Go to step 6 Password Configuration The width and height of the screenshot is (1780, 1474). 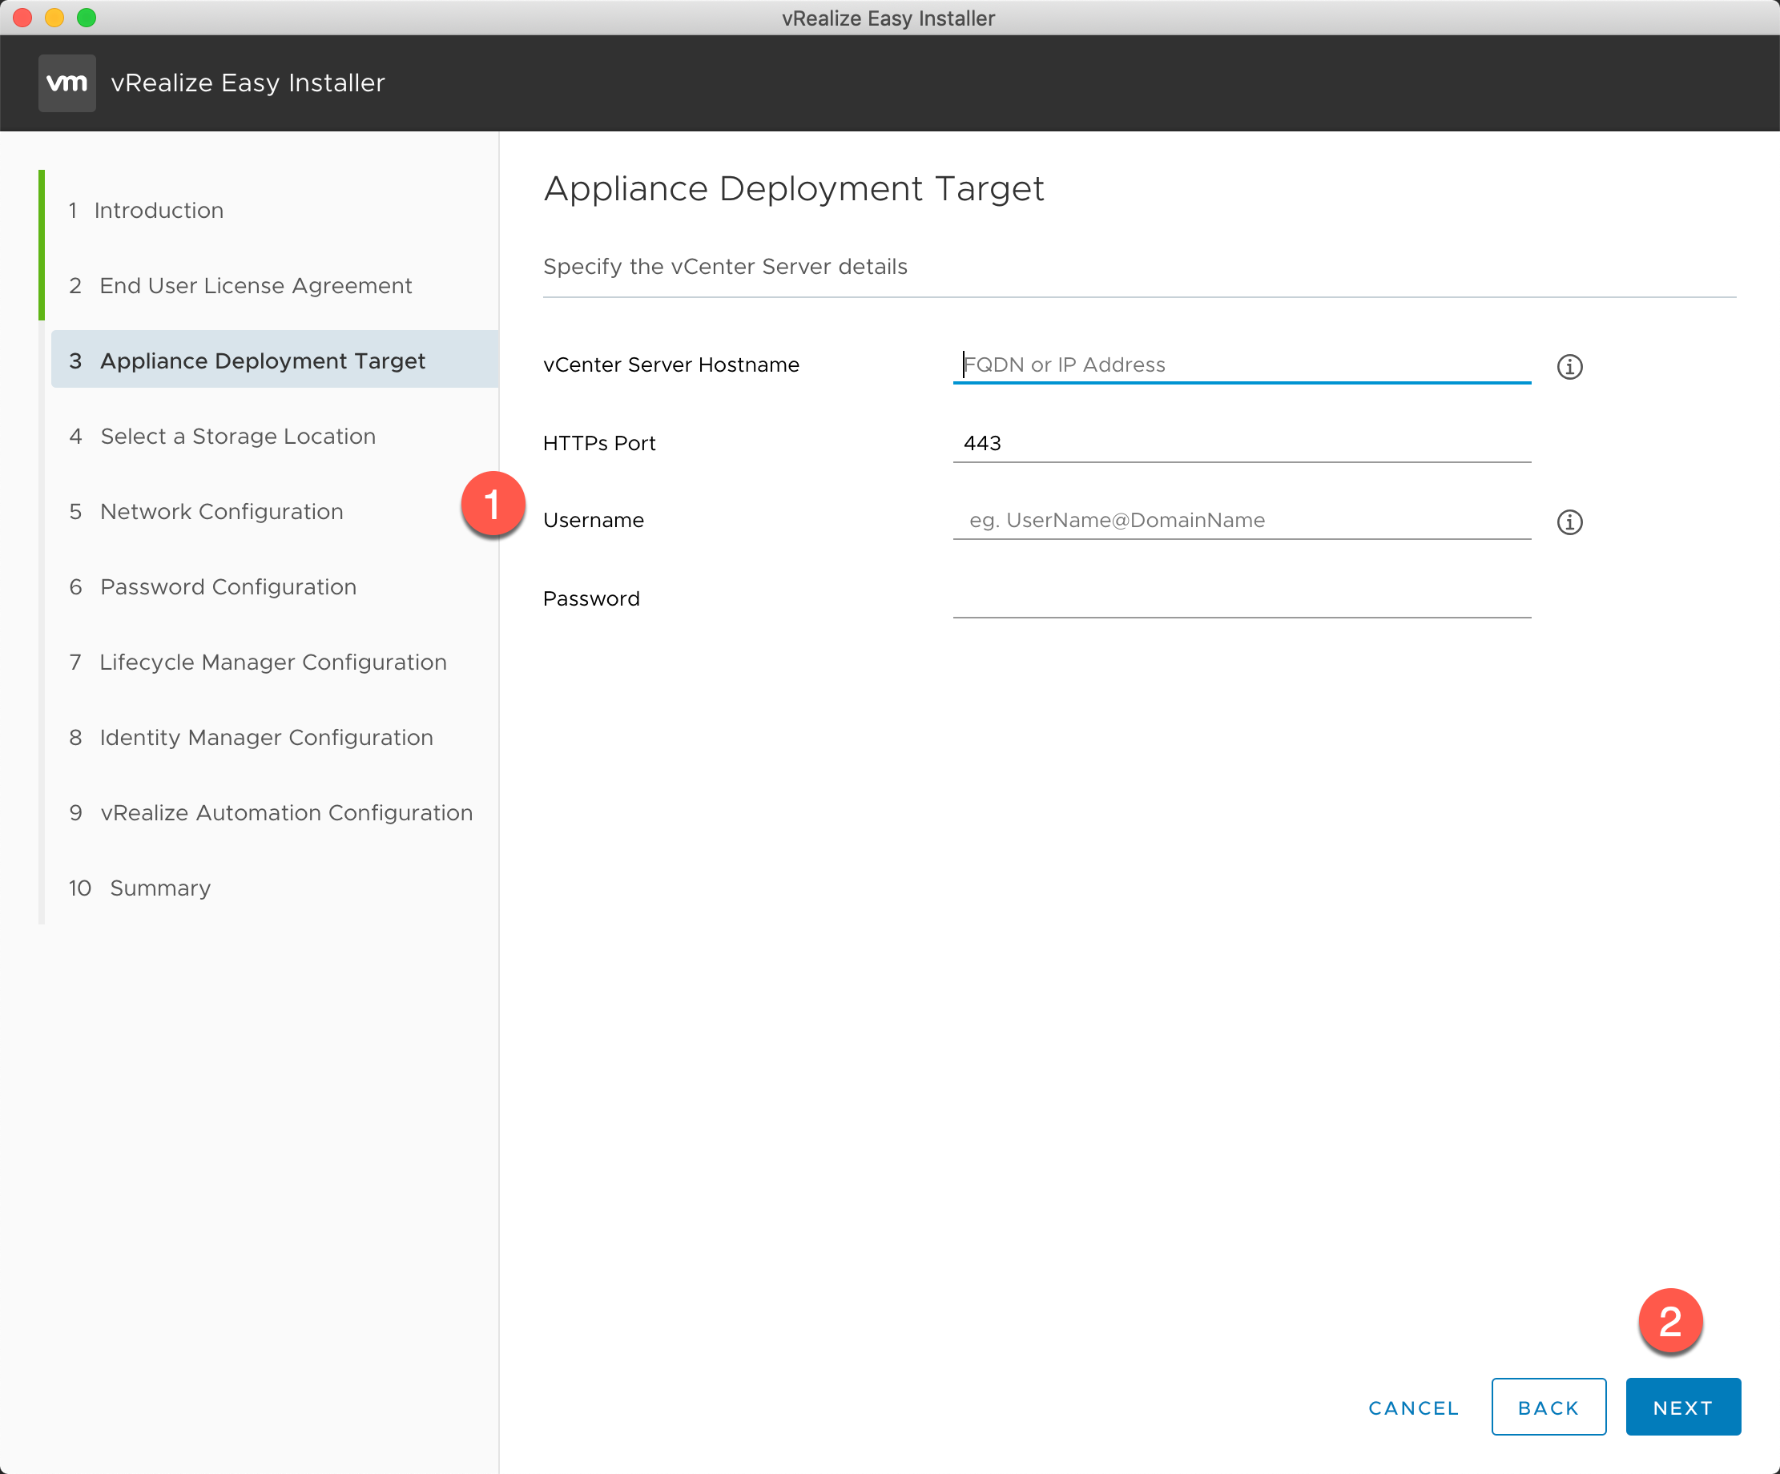pos(213,586)
